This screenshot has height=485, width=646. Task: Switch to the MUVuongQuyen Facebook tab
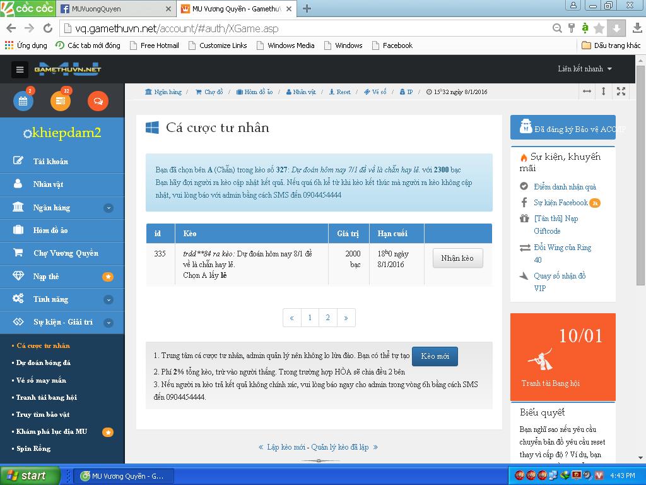point(114,9)
